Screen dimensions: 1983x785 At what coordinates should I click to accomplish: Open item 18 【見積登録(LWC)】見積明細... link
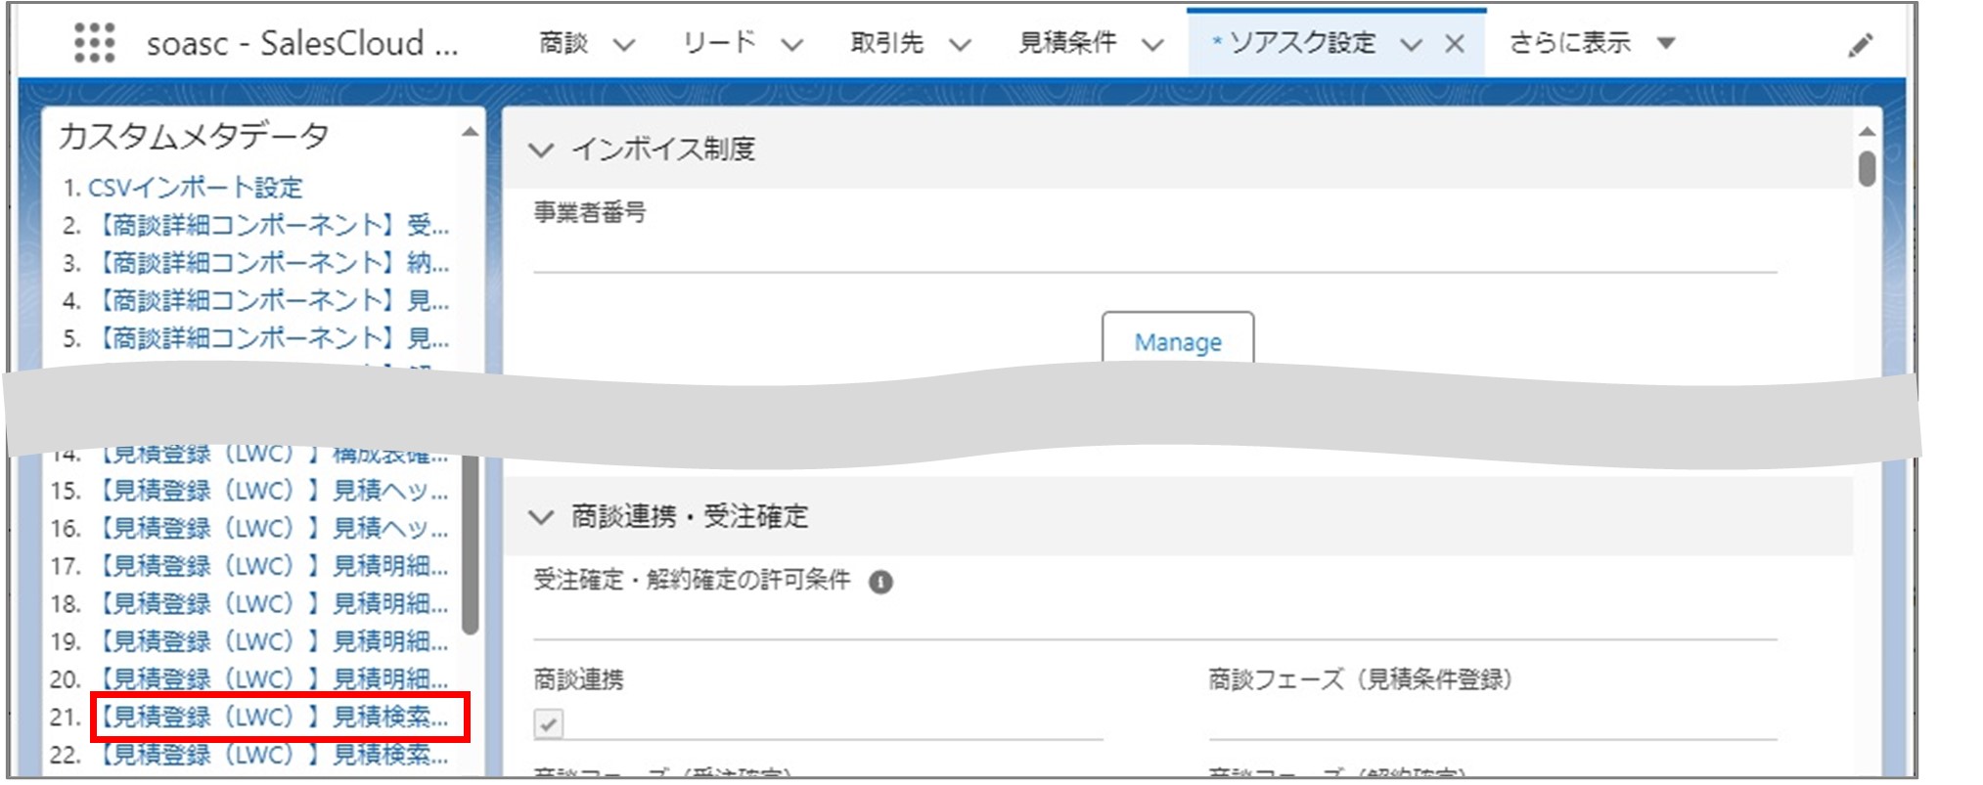pos(271,604)
